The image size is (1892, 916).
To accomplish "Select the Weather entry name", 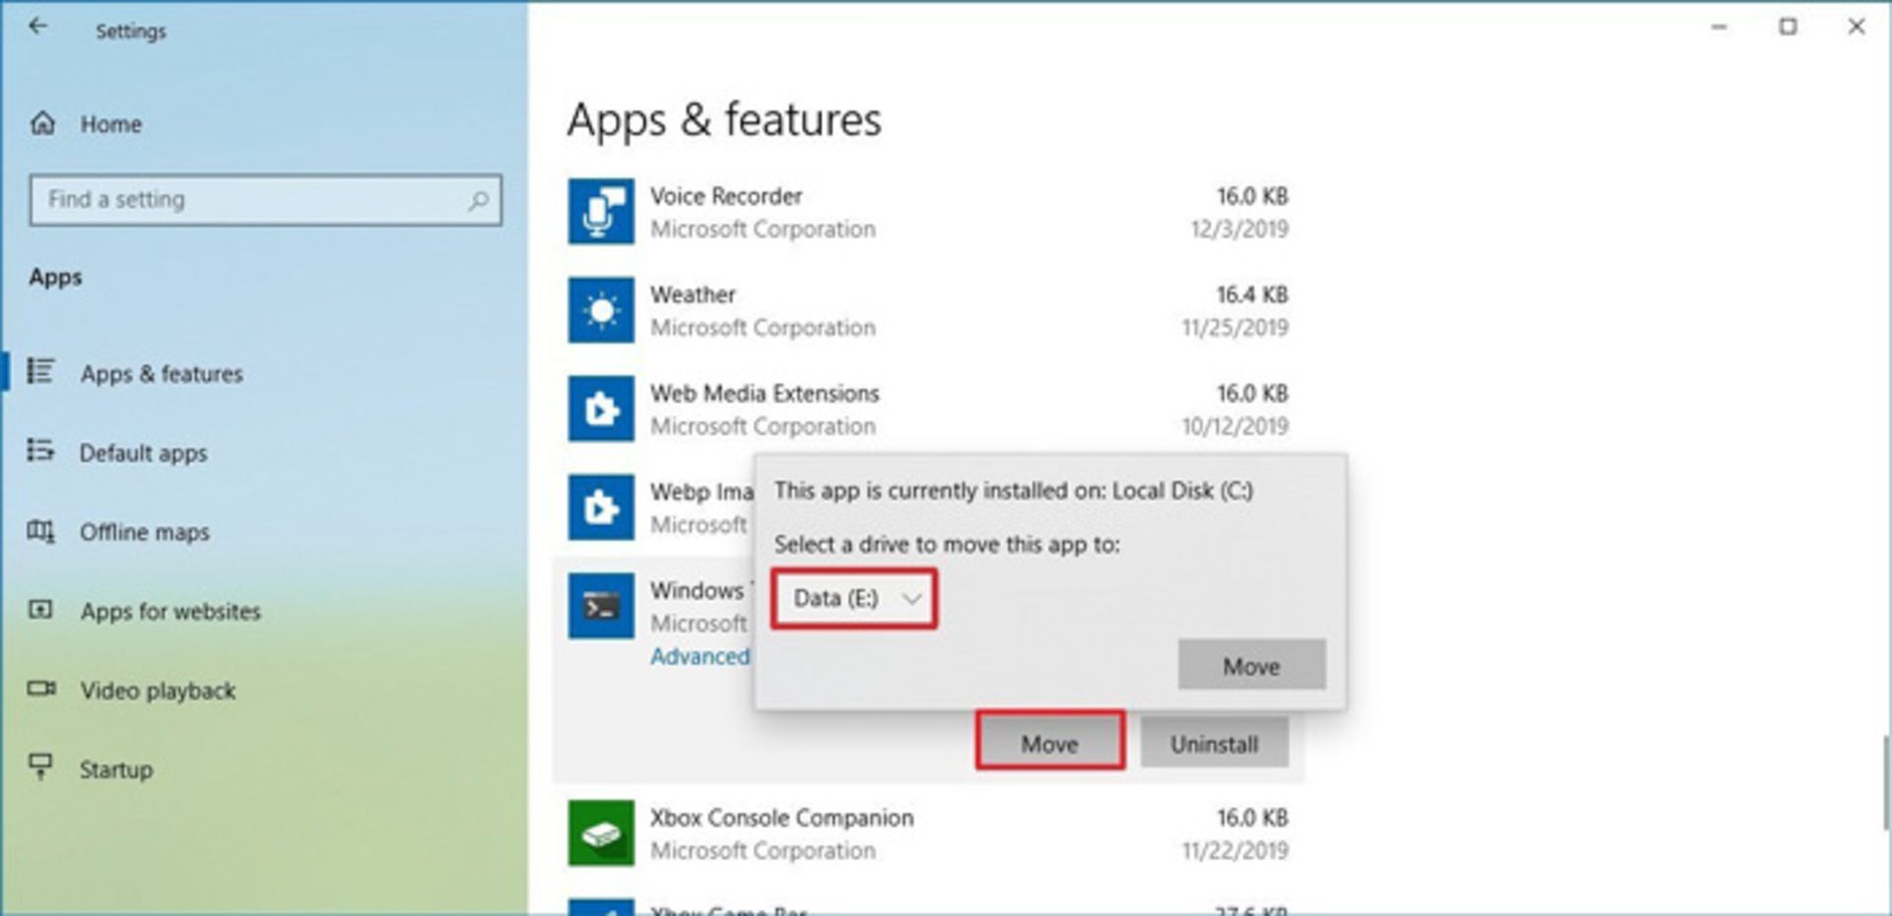I will tap(693, 294).
